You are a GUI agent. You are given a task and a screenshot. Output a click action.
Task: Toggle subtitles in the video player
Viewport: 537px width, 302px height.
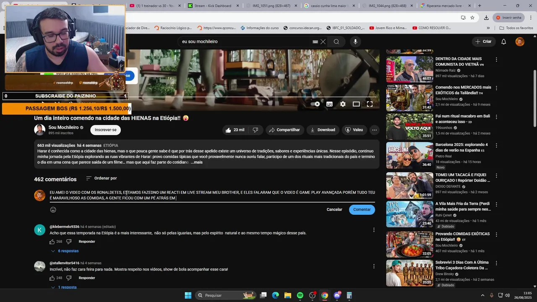(x=329, y=104)
